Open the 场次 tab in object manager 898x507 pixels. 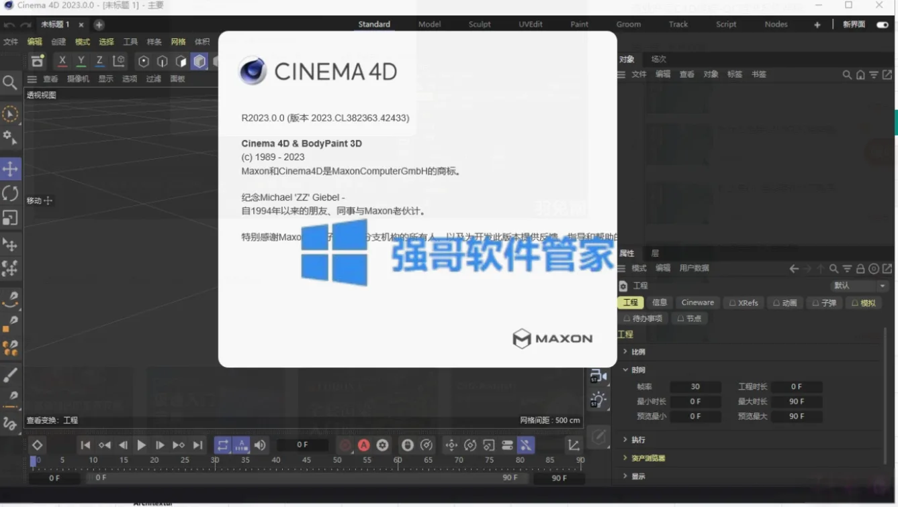pyautogui.click(x=659, y=59)
